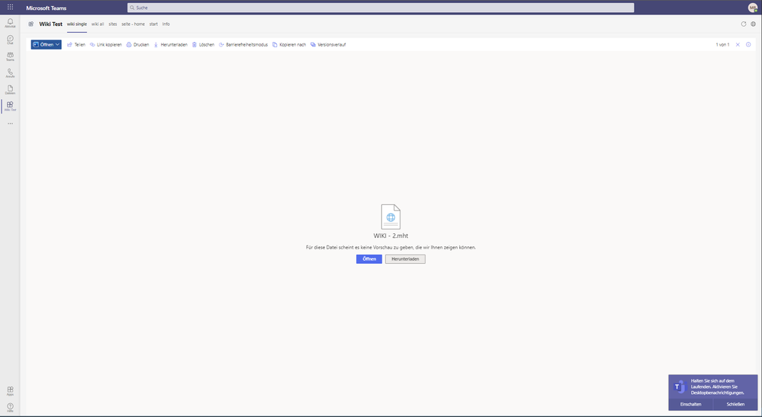Reload the tab with the refresh icon
Screen dimensions: 762x417
(x=743, y=24)
